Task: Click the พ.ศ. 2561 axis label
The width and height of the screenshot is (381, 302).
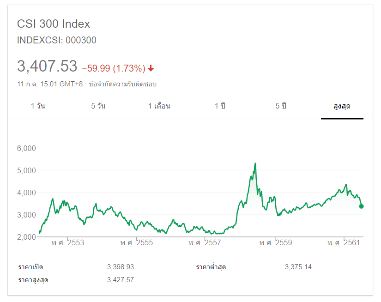Action: [344, 242]
